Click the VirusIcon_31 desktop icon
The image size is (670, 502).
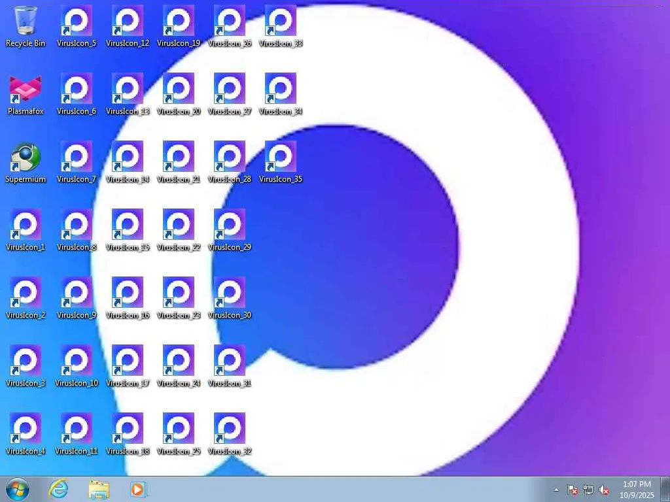(230, 366)
